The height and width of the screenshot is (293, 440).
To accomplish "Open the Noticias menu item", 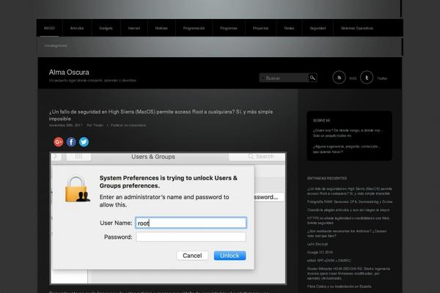I will tap(161, 28).
